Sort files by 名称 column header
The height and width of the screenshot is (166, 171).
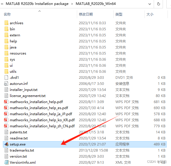7,14
